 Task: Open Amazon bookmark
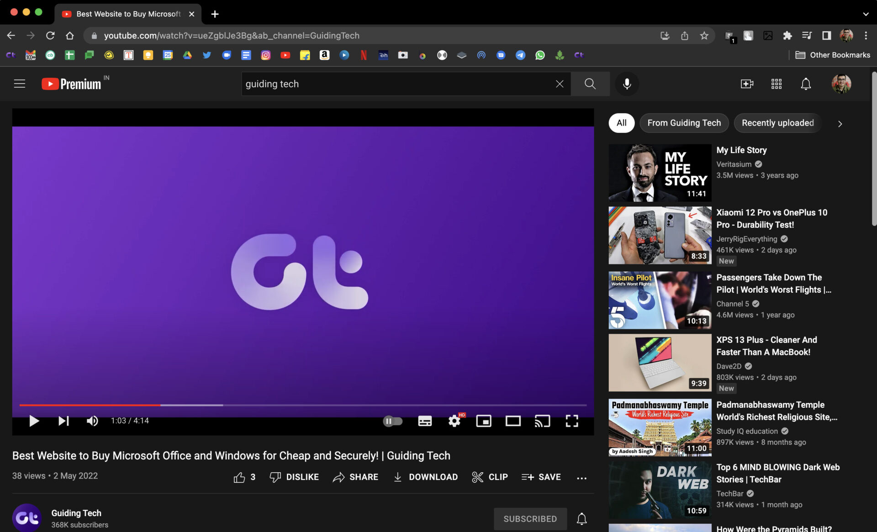pos(324,55)
